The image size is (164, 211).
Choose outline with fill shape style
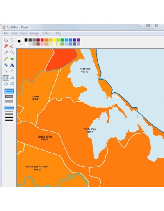pos(9,96)
